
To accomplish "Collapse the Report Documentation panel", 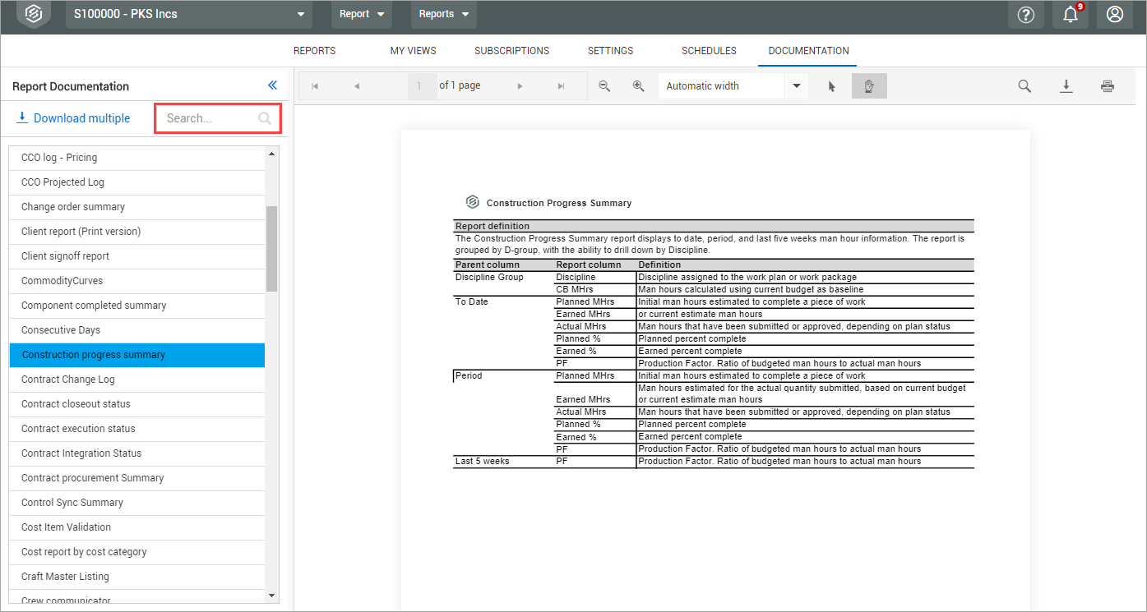I will point(273,85).
